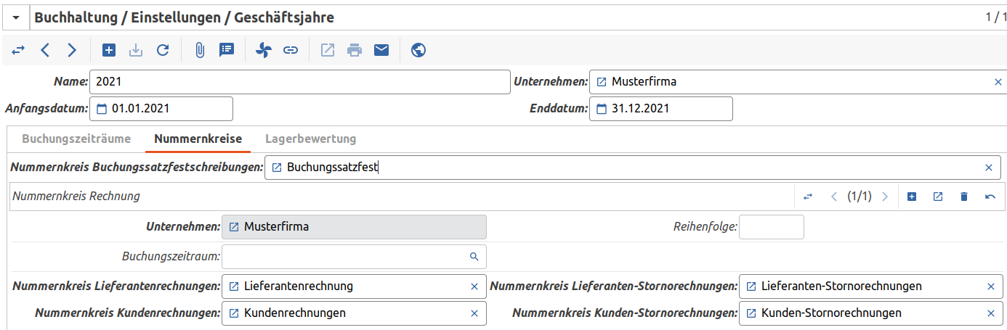Click the Reihenfolge input field
This screenshot has height=330, width=1007.
[772, 227]
